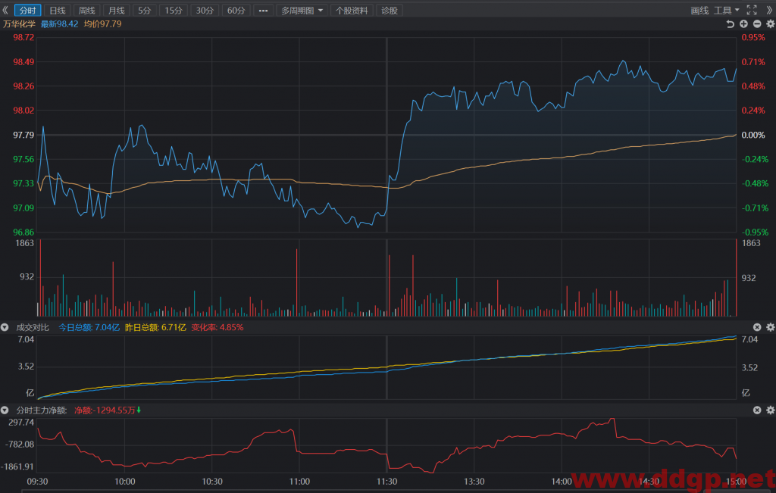Click the 98.49 price axis label

coord(23,62)
